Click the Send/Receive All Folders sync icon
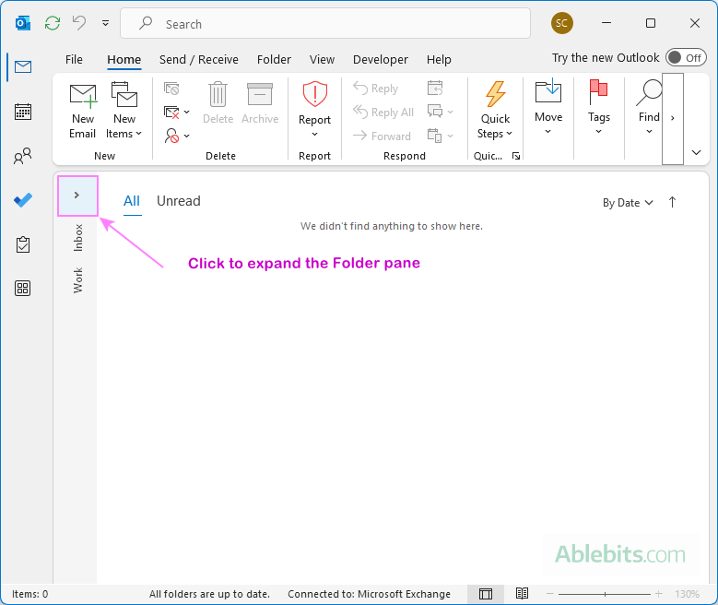The width and height of the screenshot is (718, 605). click(x=53, y=23)
